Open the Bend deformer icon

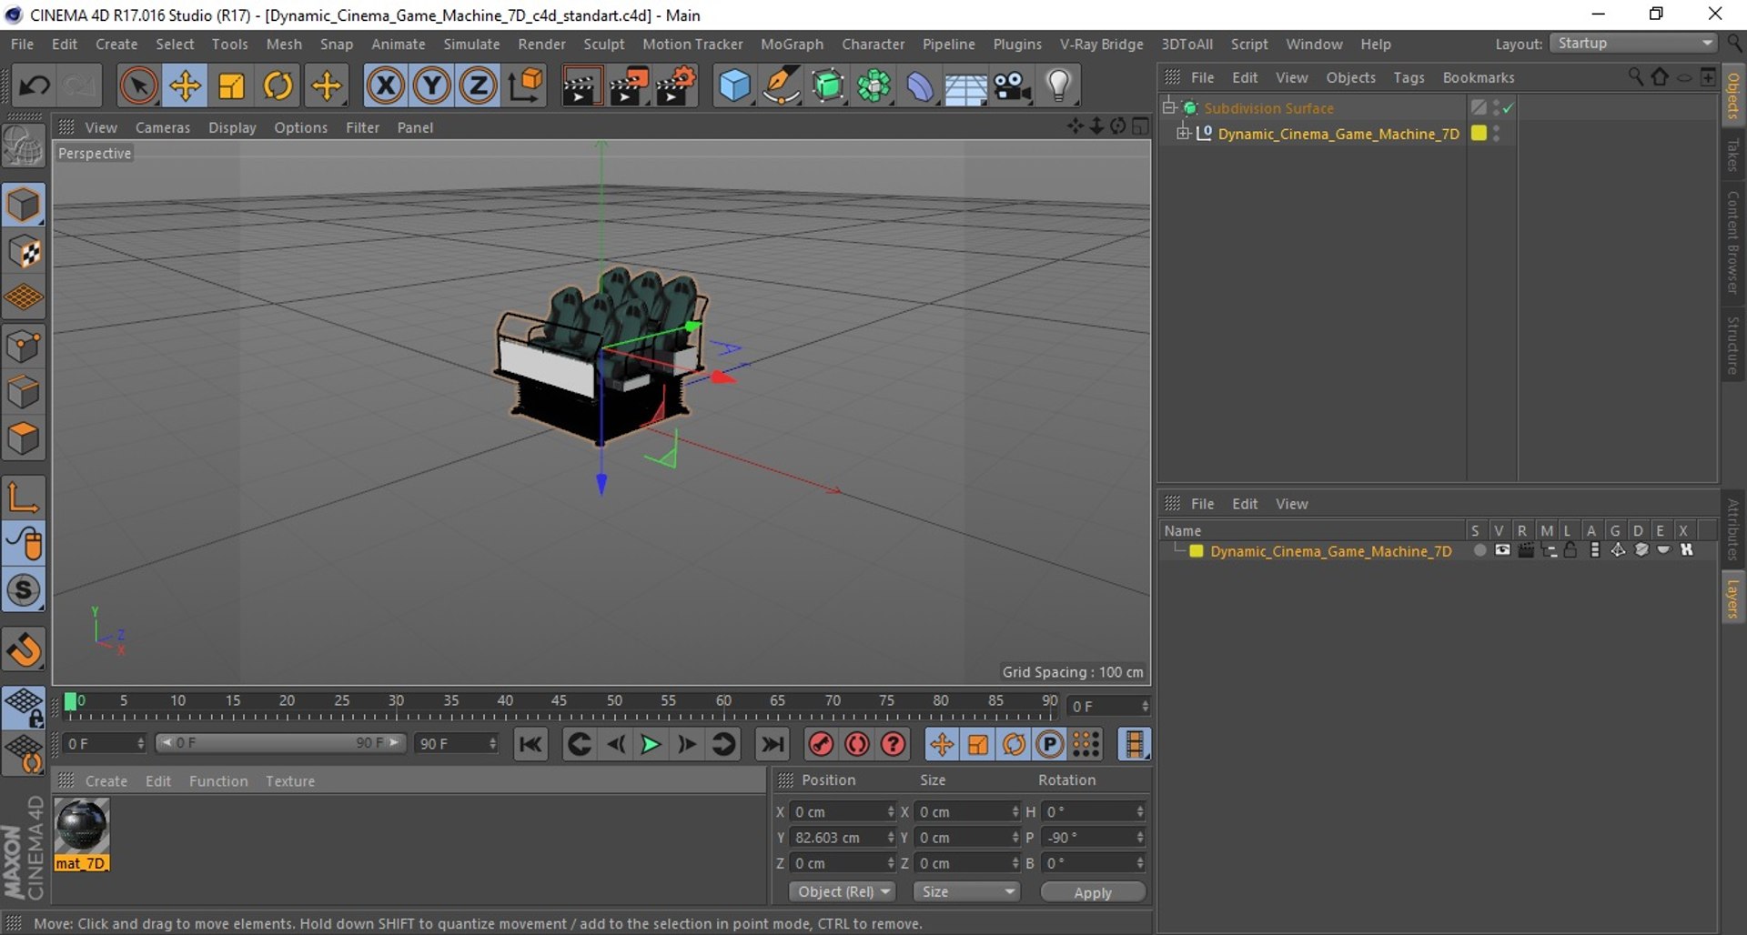pos(919,86)
